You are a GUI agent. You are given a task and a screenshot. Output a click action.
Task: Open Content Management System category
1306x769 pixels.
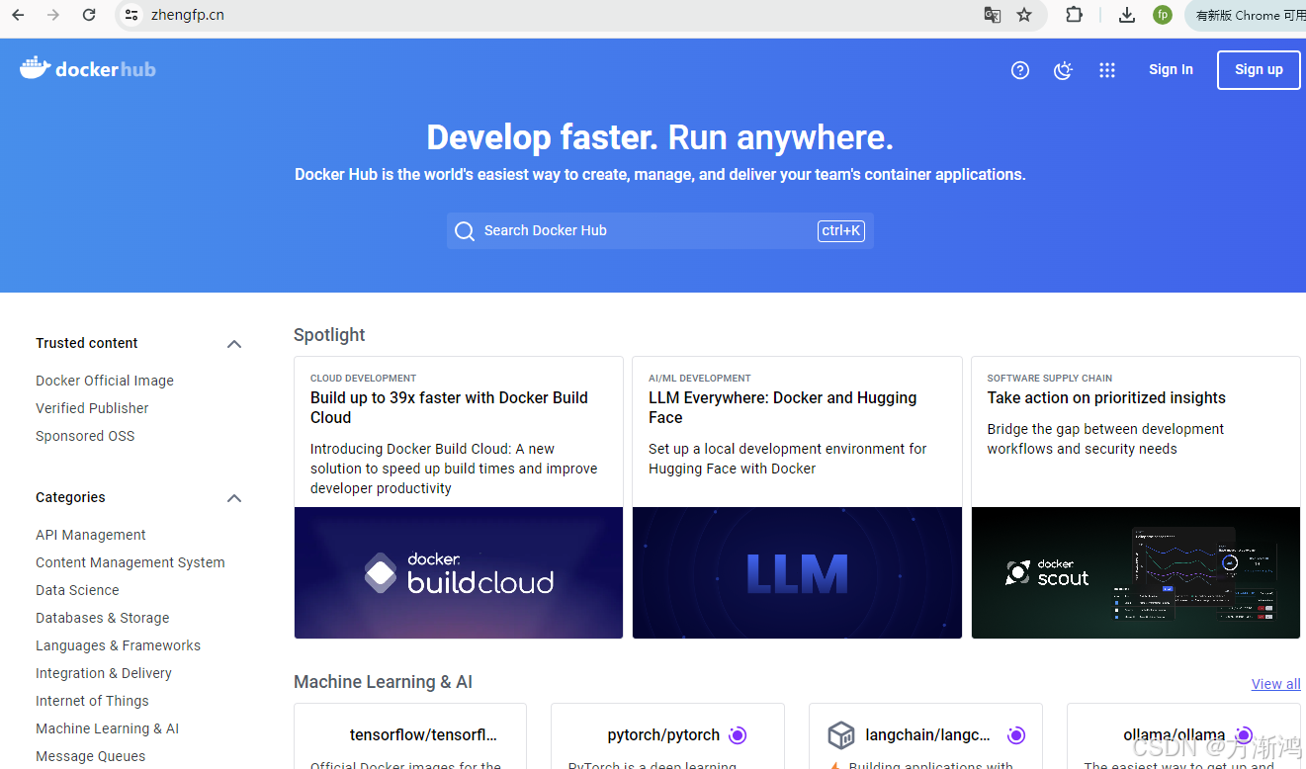click(131, 562)
